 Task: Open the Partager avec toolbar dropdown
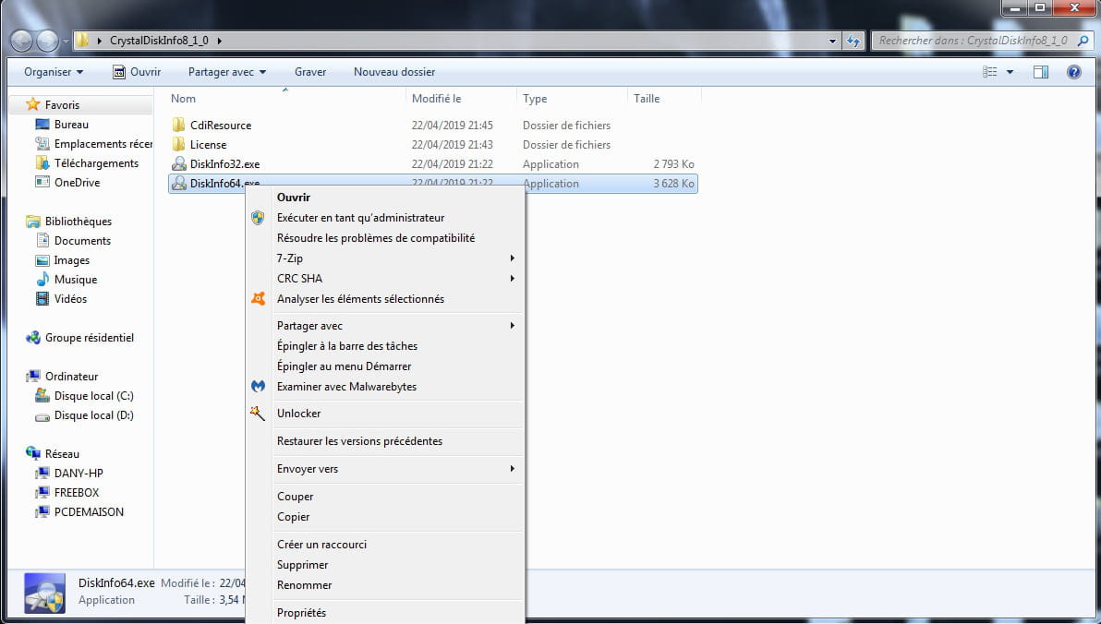pyautogui.click(x=227, y=72)
